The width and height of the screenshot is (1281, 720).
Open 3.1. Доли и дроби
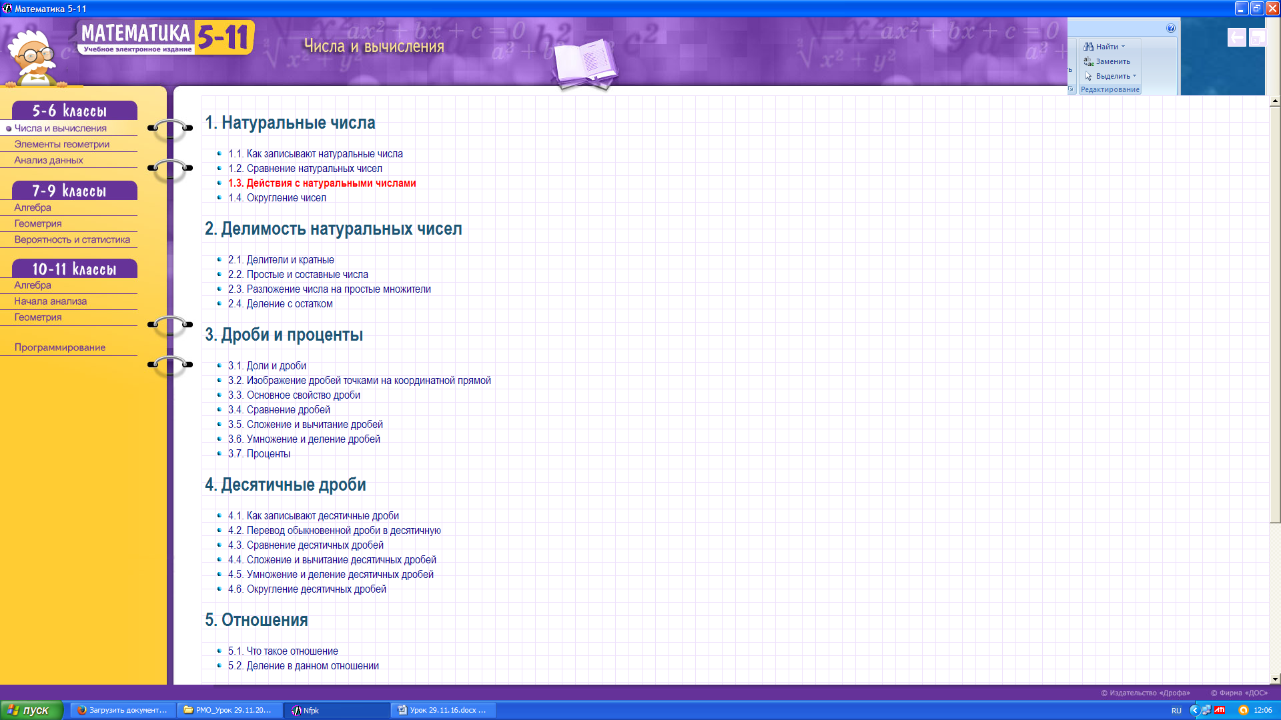(267, 365)
